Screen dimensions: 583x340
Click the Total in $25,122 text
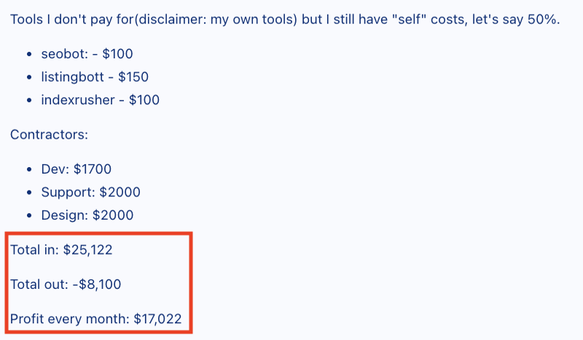(x=61, y=250)
